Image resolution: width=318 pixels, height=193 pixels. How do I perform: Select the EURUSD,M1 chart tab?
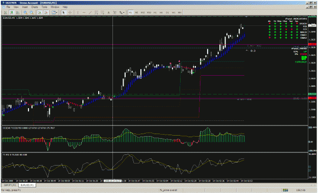[x=27, y=185]
